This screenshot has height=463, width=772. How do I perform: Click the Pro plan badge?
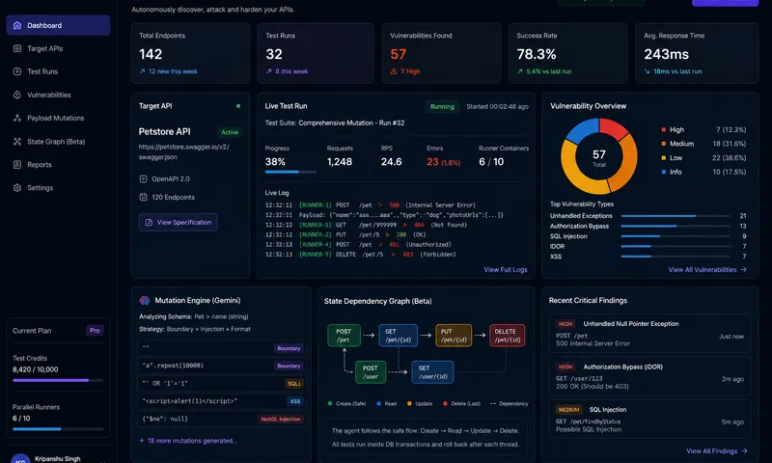tap(95, 331)
